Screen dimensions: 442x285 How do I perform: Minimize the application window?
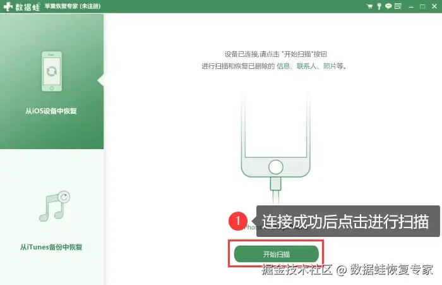click(411, 6)
